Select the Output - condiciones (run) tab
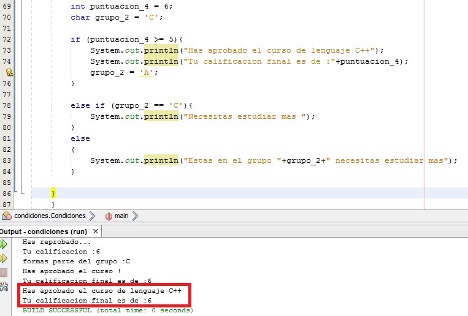468x316 pixels. click(43, 231)
